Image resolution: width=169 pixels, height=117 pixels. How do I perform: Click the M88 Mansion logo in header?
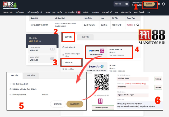[x=10, y=5]
